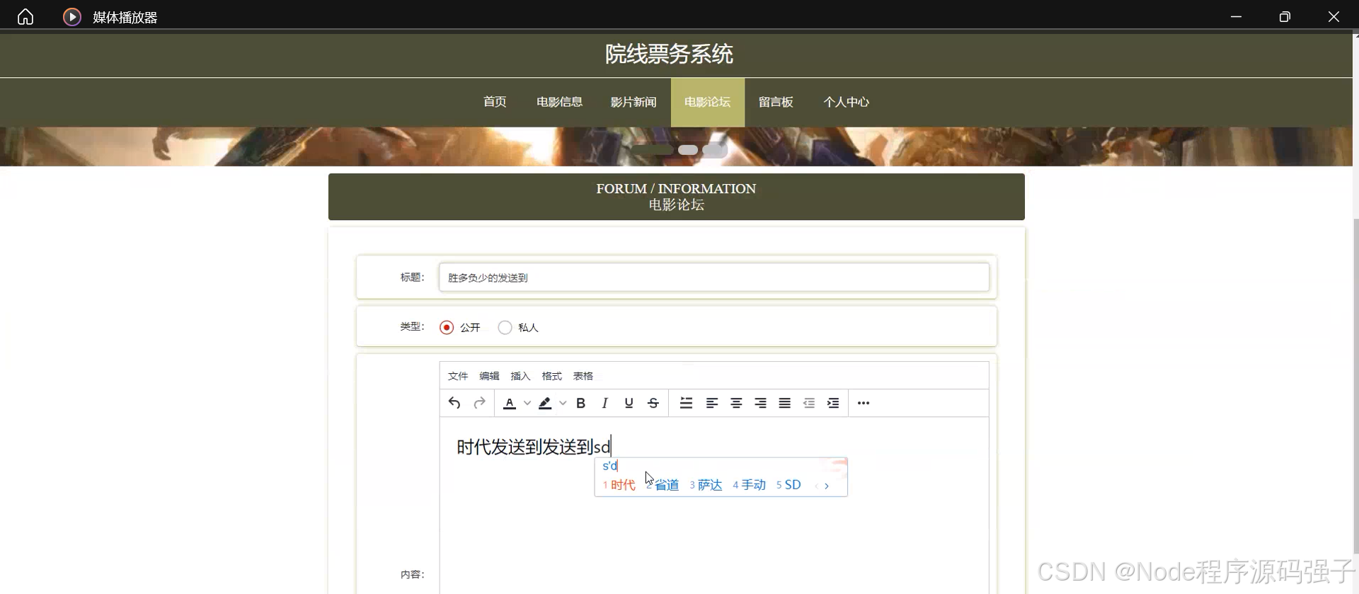Open the 表格 editor menu
The height and width of the screenshot is (594, 1359).
[x=583, y=376]
